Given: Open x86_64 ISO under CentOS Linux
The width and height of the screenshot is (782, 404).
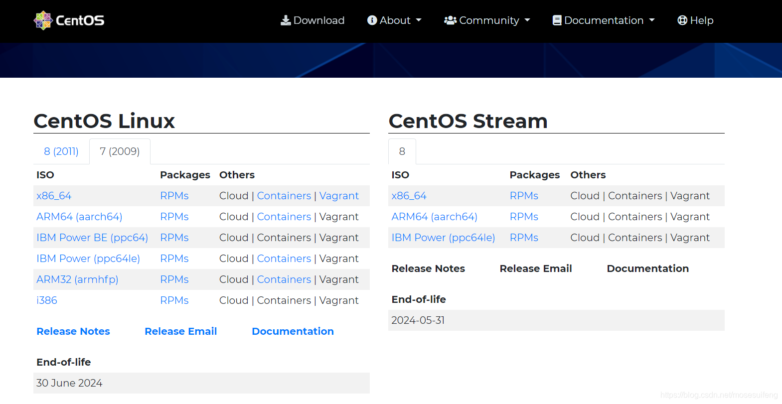Looking at the screenshot, I should pyautogui.click(x=54, y=196).
